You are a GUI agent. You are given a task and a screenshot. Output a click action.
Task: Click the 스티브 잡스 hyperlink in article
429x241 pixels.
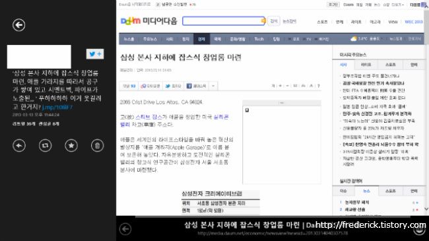point(149,117)
